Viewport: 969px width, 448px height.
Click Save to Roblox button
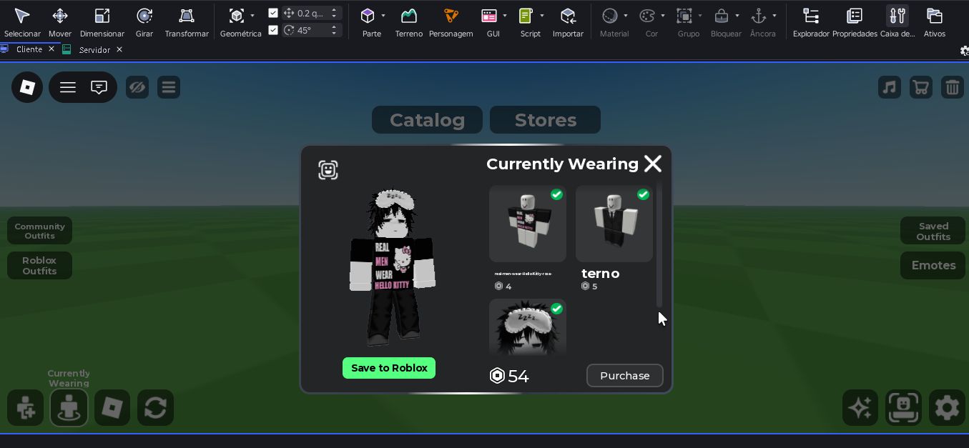click(389, 368)
